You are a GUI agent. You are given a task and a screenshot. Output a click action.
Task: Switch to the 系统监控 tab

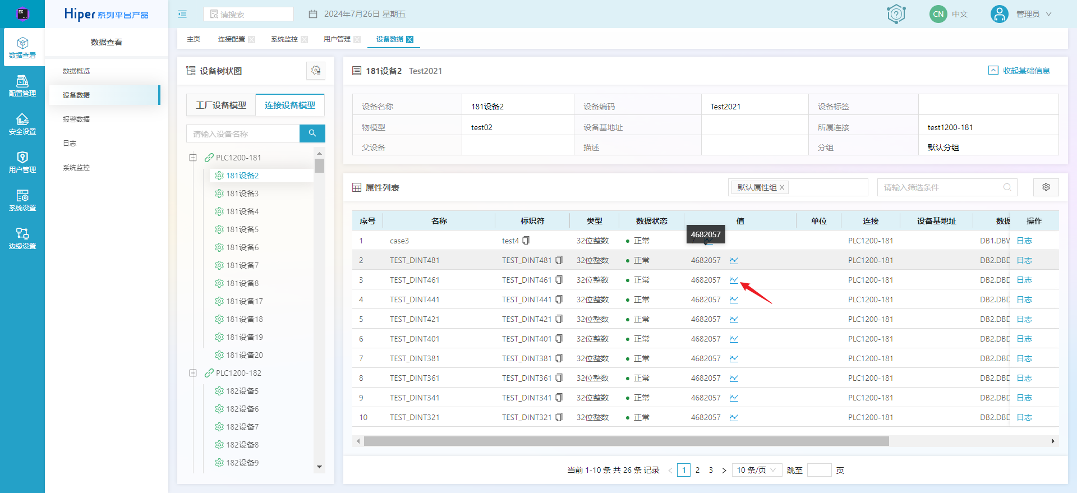click(284, 39)
